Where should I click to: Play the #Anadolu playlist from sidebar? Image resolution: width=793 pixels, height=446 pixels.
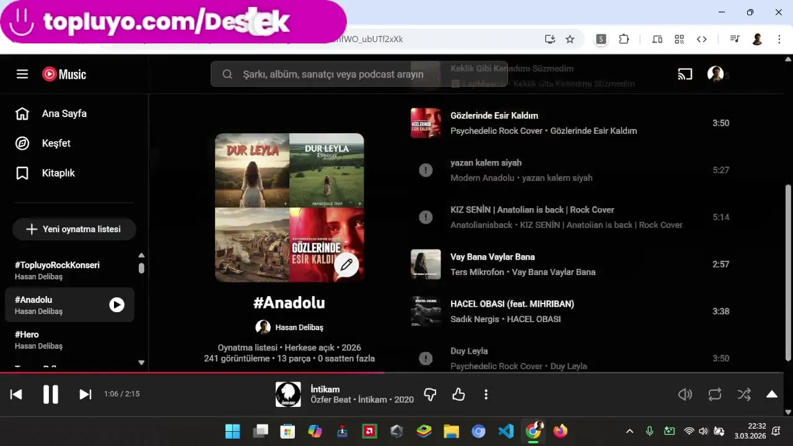(x=117, y=305)
